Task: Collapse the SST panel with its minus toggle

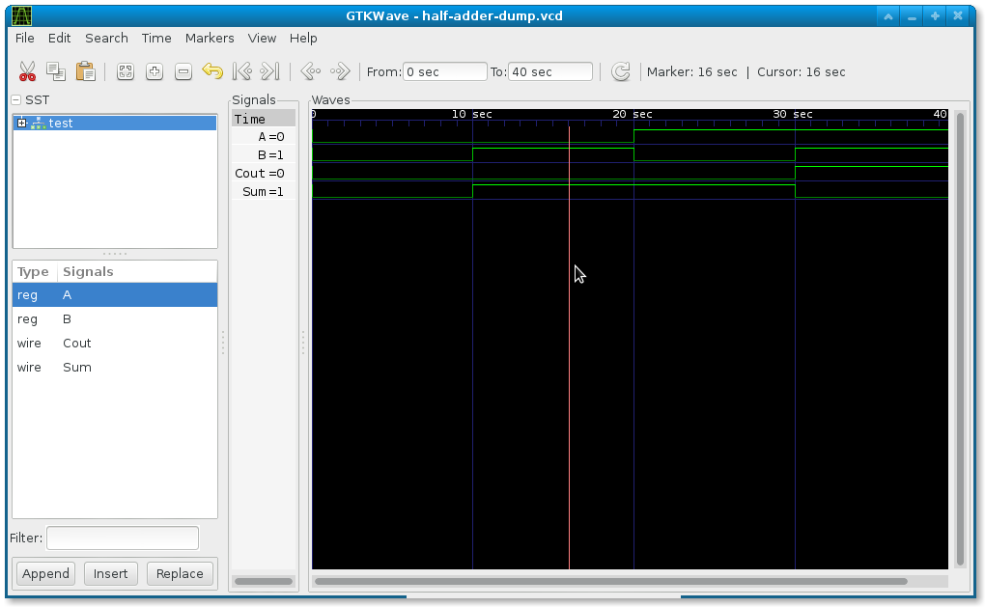Action: [x=16, y=99]
